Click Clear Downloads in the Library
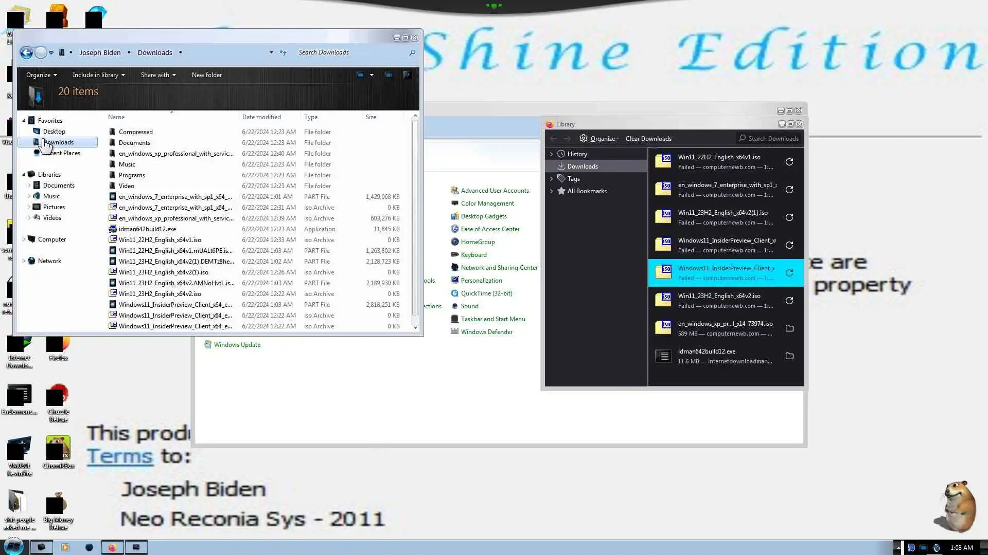 (x=648, y=139)
